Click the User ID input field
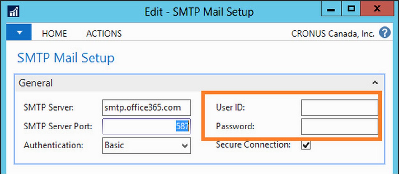 pos(340,108)
